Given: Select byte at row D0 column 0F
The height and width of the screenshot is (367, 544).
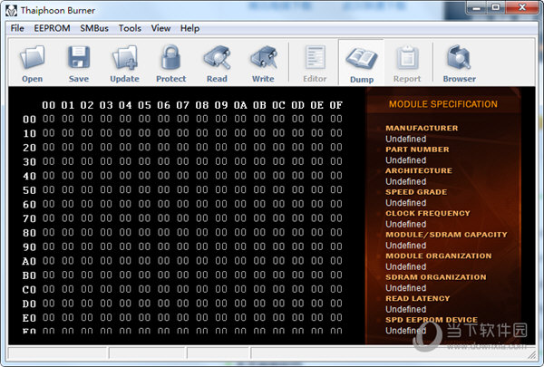Looking at the screenshot, I should 336,304.
